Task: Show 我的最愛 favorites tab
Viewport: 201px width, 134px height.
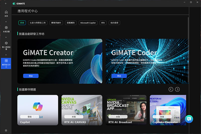Action: tap(114, 23)
